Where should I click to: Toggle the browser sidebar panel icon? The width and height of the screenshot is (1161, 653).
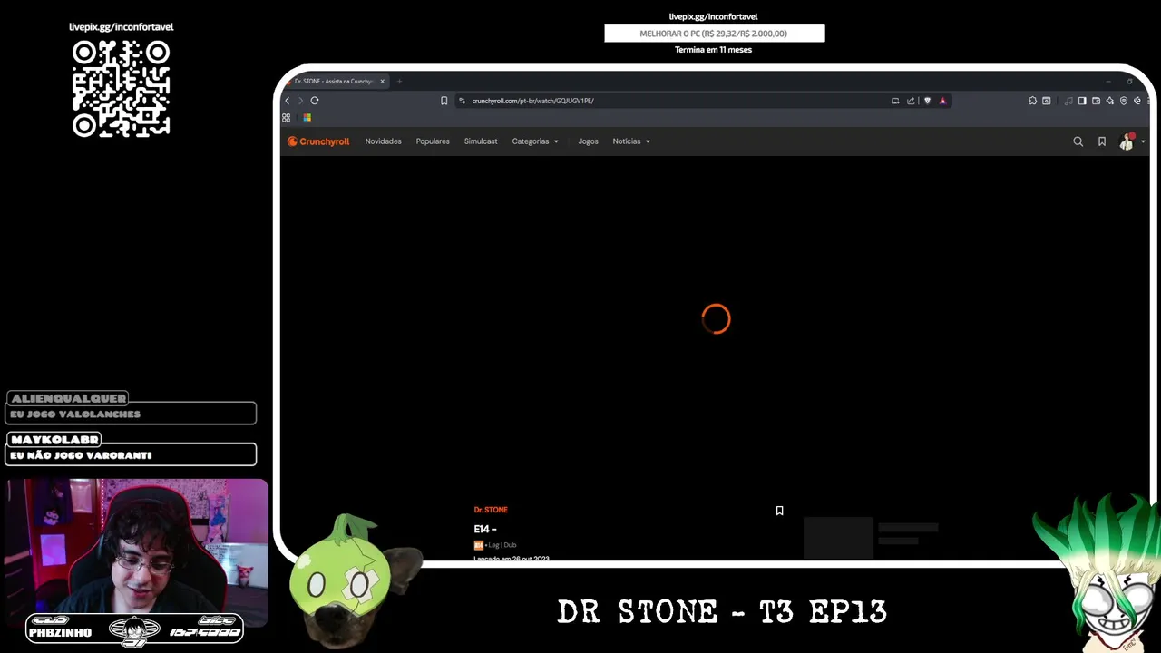pyautogui.click(x=1082, y=101)
